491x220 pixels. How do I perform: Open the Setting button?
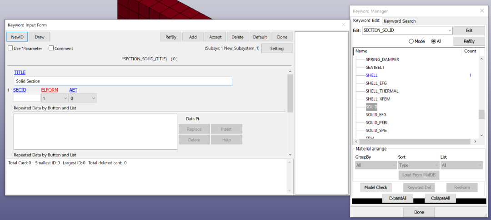[277, 49]
